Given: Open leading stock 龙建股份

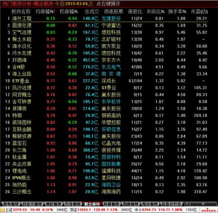Looking at the screenshot, I should pos(111,18).
